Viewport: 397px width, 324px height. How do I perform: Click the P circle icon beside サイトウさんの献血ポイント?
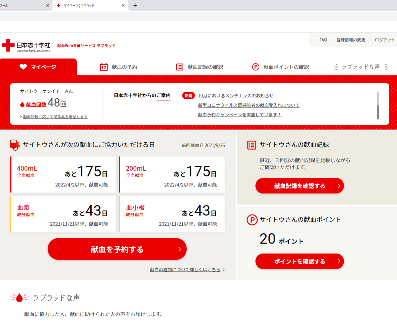(251, 220)
